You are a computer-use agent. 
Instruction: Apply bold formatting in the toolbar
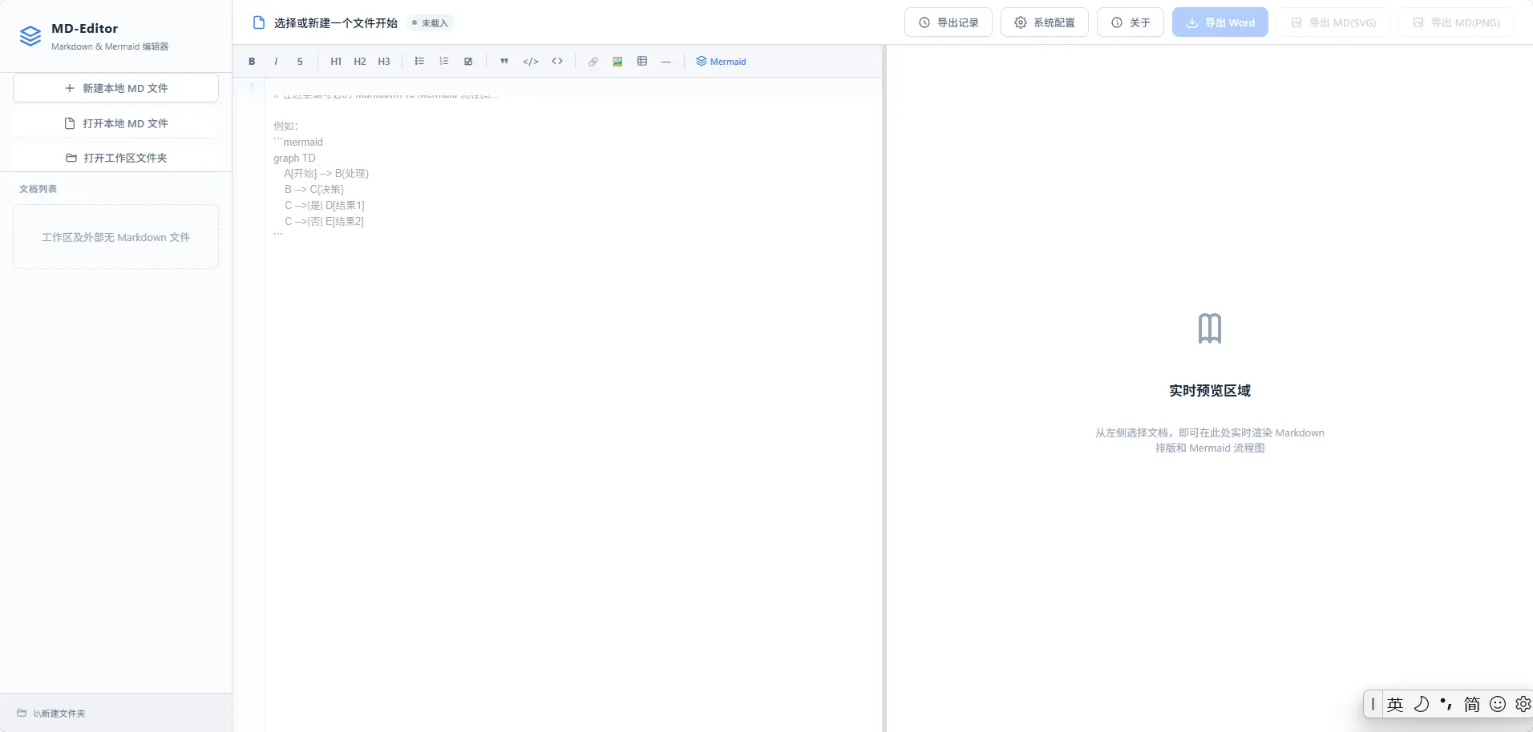[252, 62]
